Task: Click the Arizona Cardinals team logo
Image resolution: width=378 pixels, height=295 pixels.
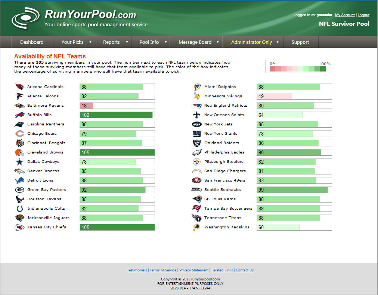Action: coord(19,87)
